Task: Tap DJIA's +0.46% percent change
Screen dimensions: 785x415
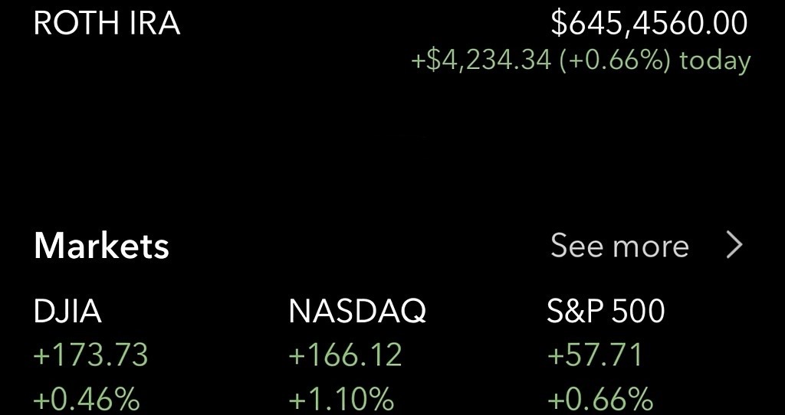Action: tap(87, 398)
